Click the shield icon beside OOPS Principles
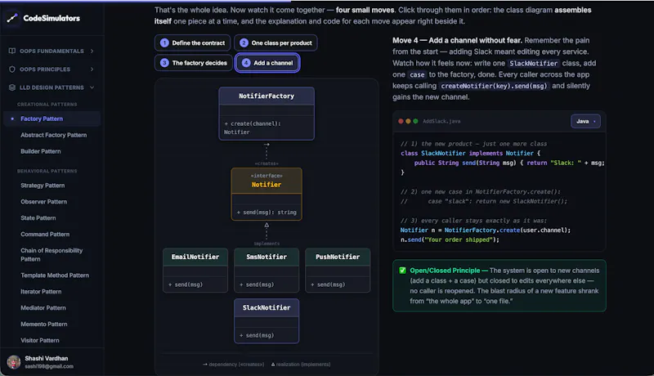Viewport: 654px width, 376px height. click(x=12, y=69)
